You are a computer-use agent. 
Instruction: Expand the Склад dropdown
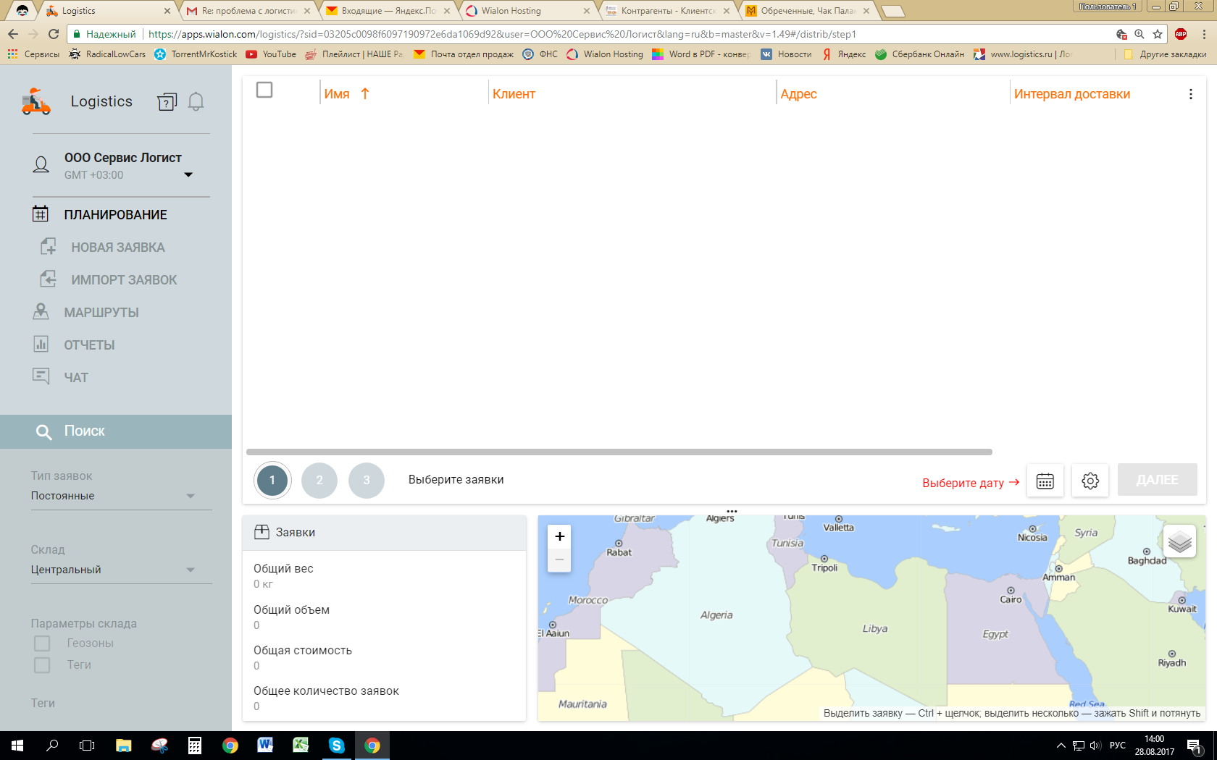pyautogui.click(x=190, y=570)
